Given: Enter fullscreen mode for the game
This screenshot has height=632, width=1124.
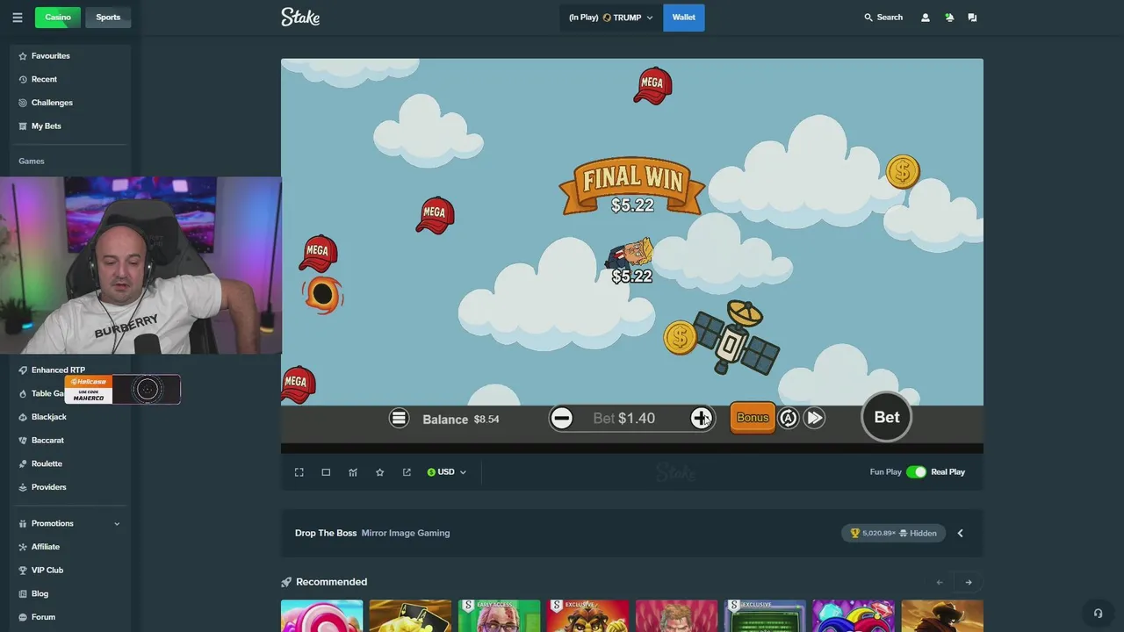Looking at the screenshot, I should click(x=299, y=472).
